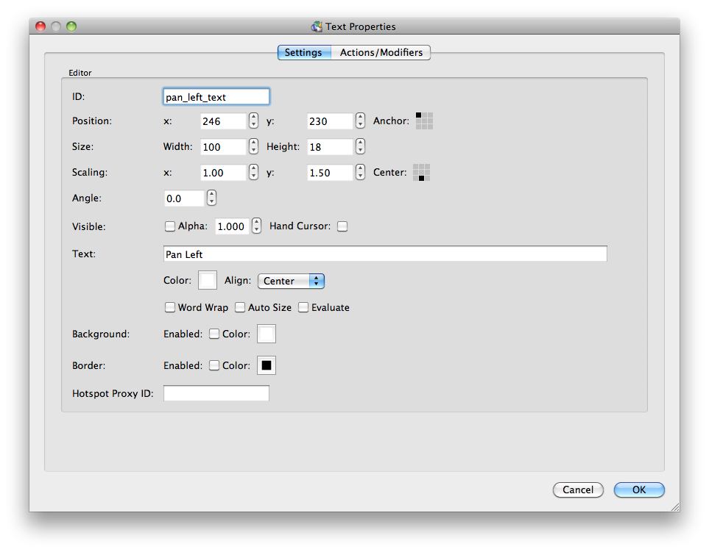Viewport: 709px width, 552px height.
Task: Click the Hotspot Proxy ID input field
Action: coord(216,393)
